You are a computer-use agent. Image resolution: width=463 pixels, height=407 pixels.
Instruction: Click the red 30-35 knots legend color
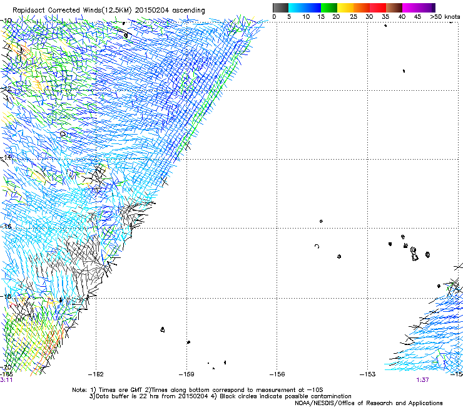click(x=378, y=8)
